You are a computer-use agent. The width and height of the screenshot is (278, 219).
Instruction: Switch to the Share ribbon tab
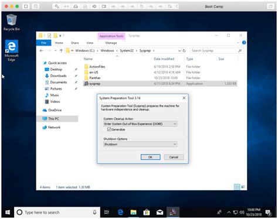click(x=74, y=43)
